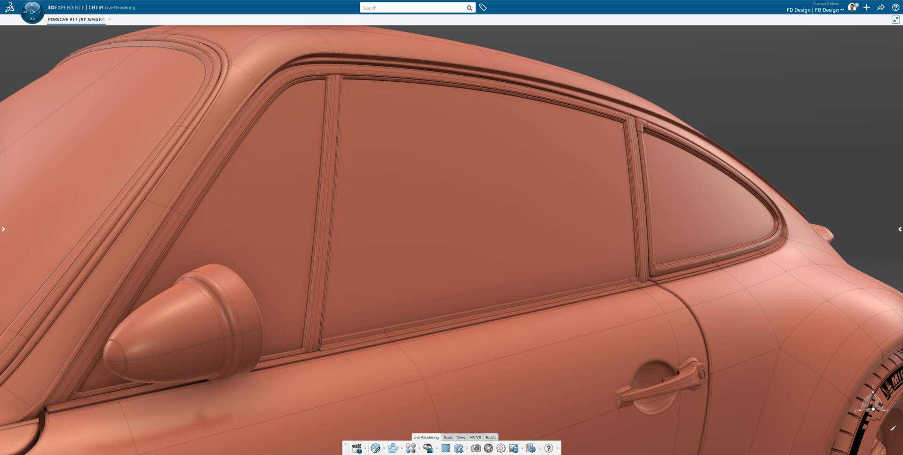The width and height of the screenshot is (903, 455).
Task: Open the texture mesh tool
Action: (x=445, y=448)
